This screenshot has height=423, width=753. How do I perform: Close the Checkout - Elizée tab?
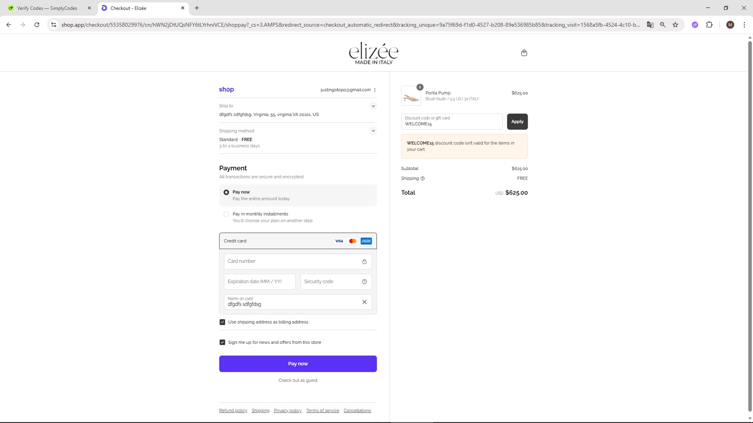tap(183, 8)
